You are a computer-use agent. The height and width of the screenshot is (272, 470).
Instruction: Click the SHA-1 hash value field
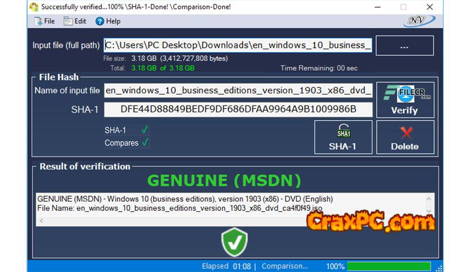pos(238,110)
